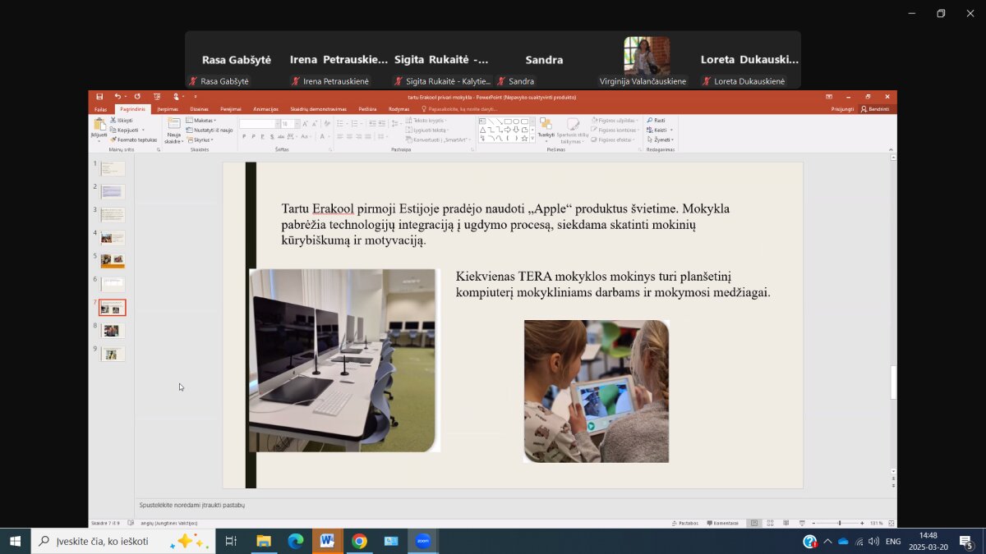Toggle bullet list in paragraph group
The image size is (986, 554).
coord(339,124)
